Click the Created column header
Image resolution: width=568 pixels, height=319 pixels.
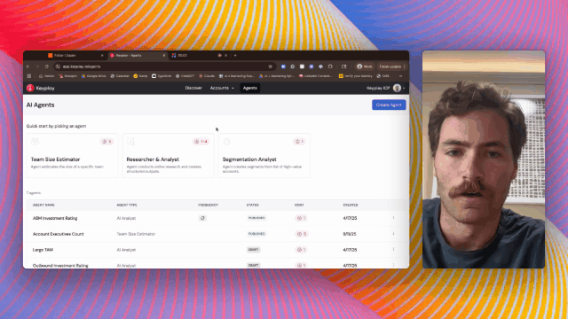tap(351, 205)
